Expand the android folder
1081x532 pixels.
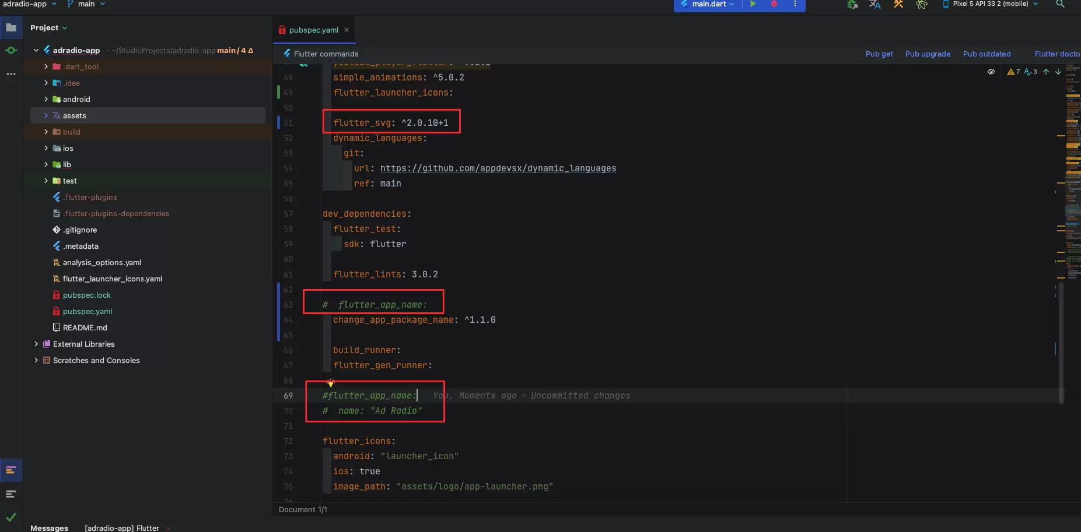tap(46, 99)
